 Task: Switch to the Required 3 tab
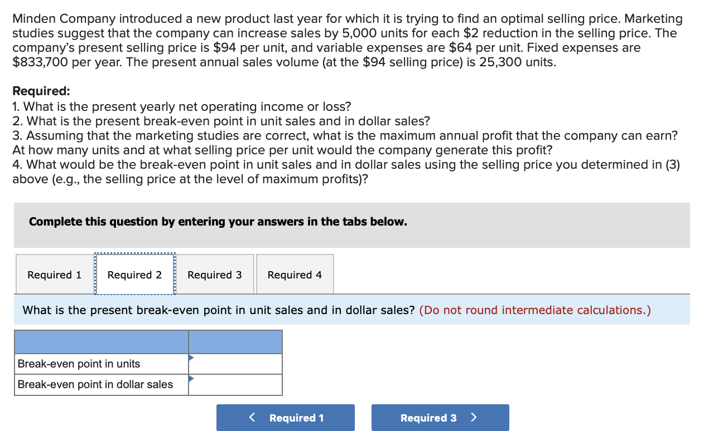point(215,274)
